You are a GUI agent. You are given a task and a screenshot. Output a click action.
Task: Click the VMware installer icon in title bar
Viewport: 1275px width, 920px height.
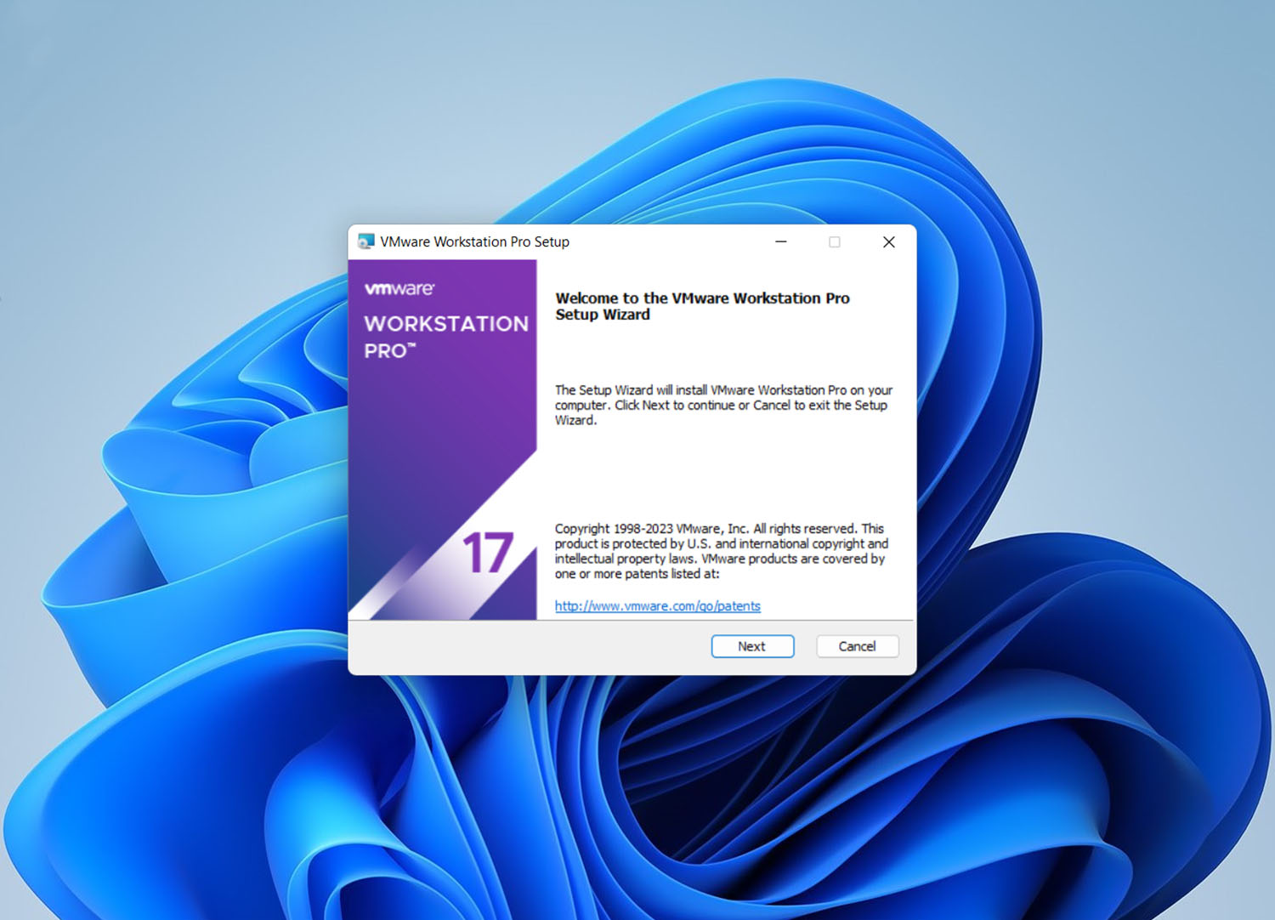pos(366,241)
